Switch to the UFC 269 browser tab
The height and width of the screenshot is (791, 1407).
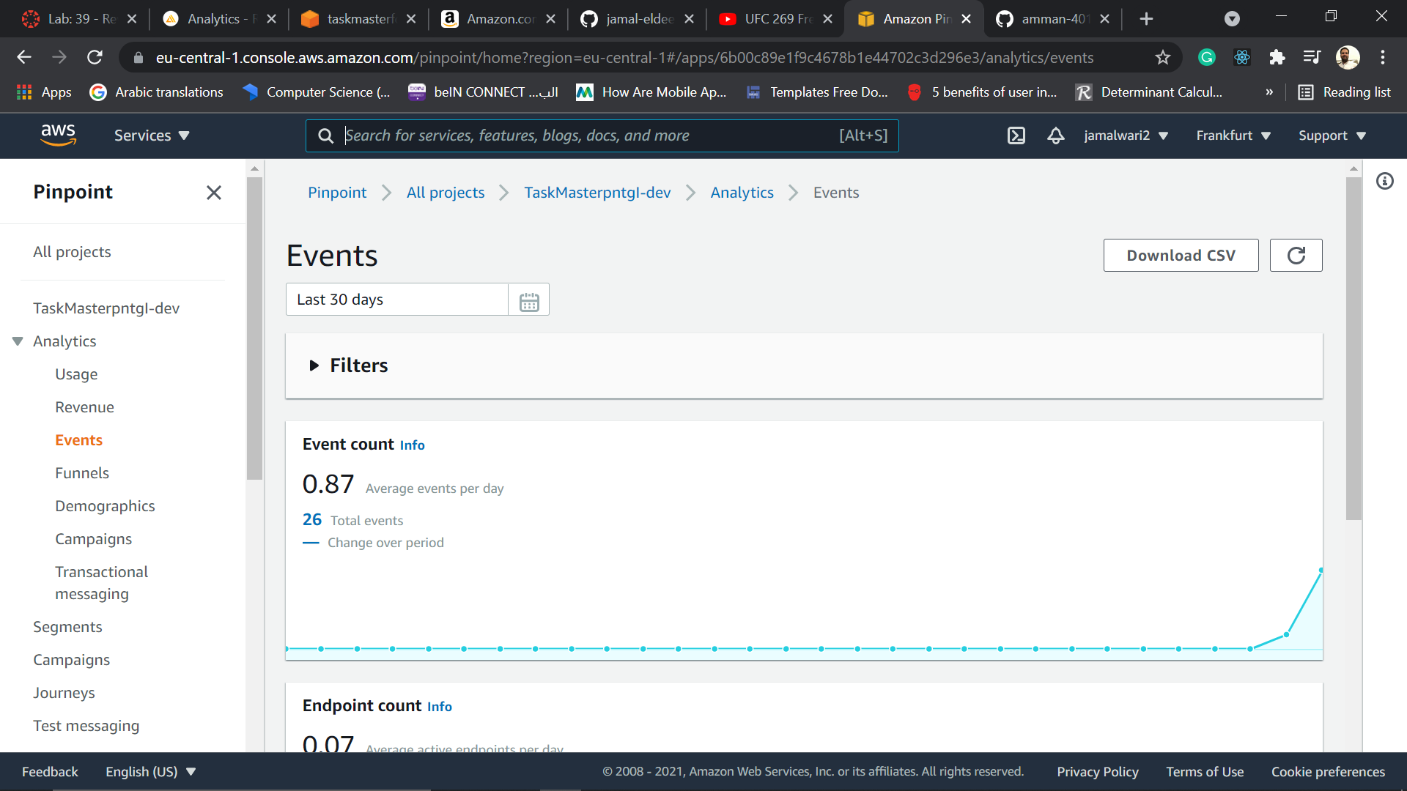[x=775, y=18]
